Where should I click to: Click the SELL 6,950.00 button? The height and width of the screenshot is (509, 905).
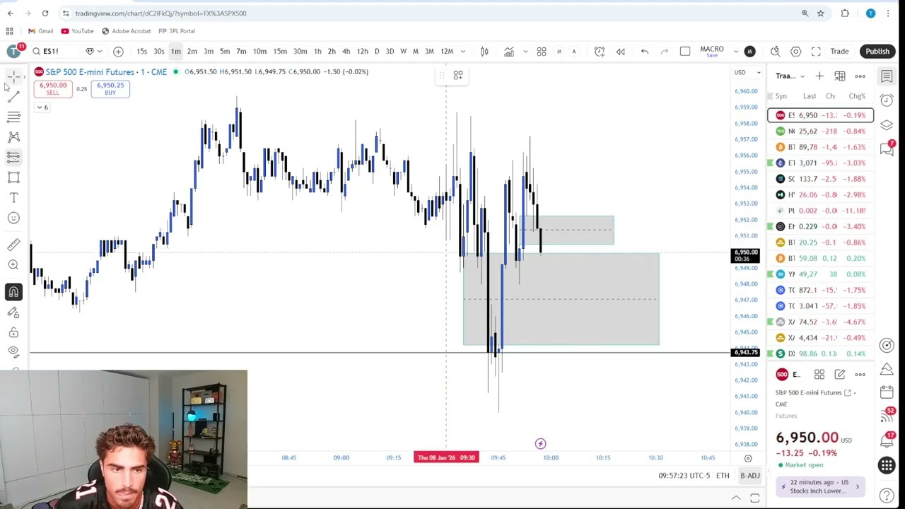[53, 88]
